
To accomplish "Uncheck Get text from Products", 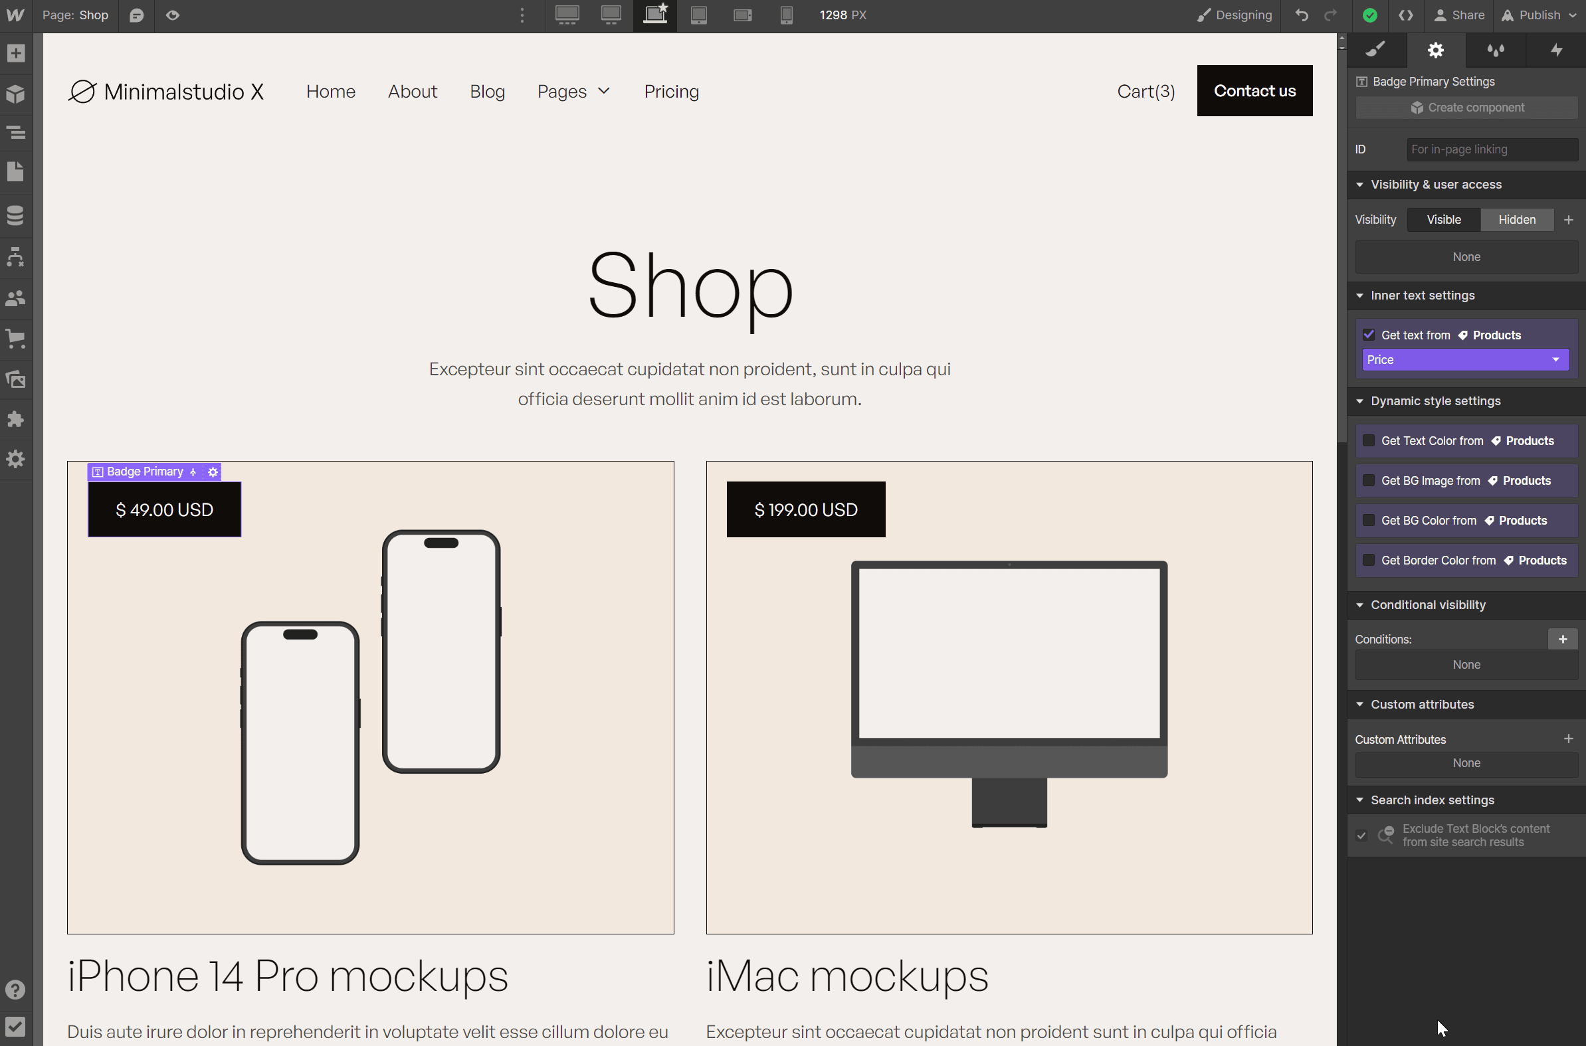I will [x=1370, y=334].
